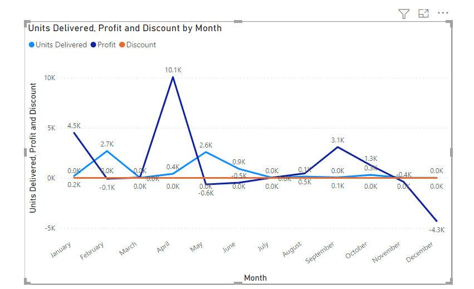Click the August axis label
Screen dimensions: 474x289
point(292,249)
